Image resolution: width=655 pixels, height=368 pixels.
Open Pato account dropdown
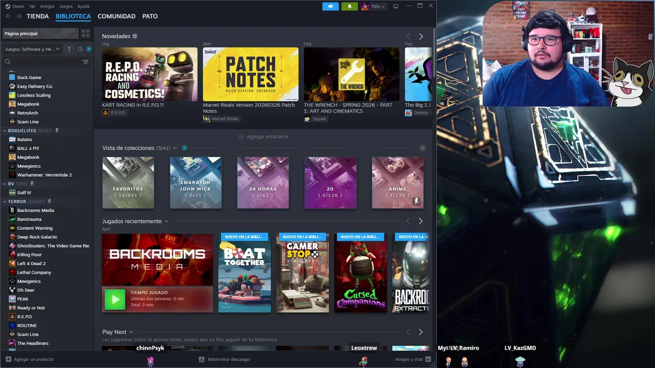pyautogui.click(x=374, y=6)
